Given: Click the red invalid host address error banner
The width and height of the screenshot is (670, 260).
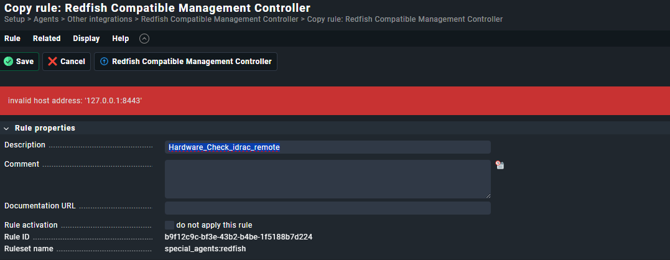Looking at the screenshot, I should (335, 101).
